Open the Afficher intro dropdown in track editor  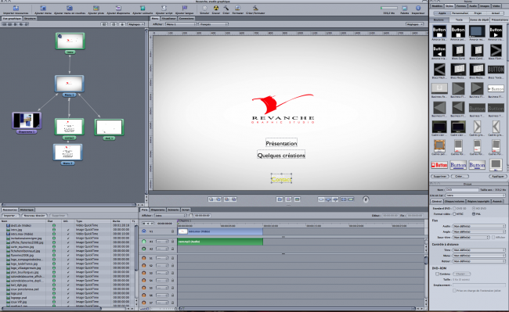[x=171, y=216]
